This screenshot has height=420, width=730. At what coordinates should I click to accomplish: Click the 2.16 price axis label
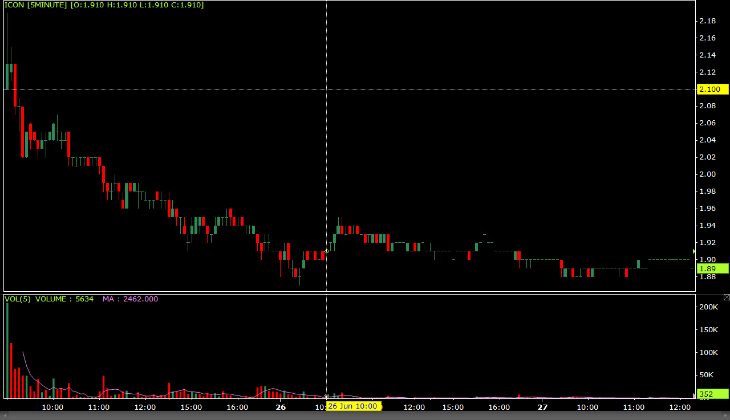click(707, 38)
